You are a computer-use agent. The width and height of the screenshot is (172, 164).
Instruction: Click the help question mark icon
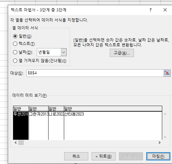point(150,10)
